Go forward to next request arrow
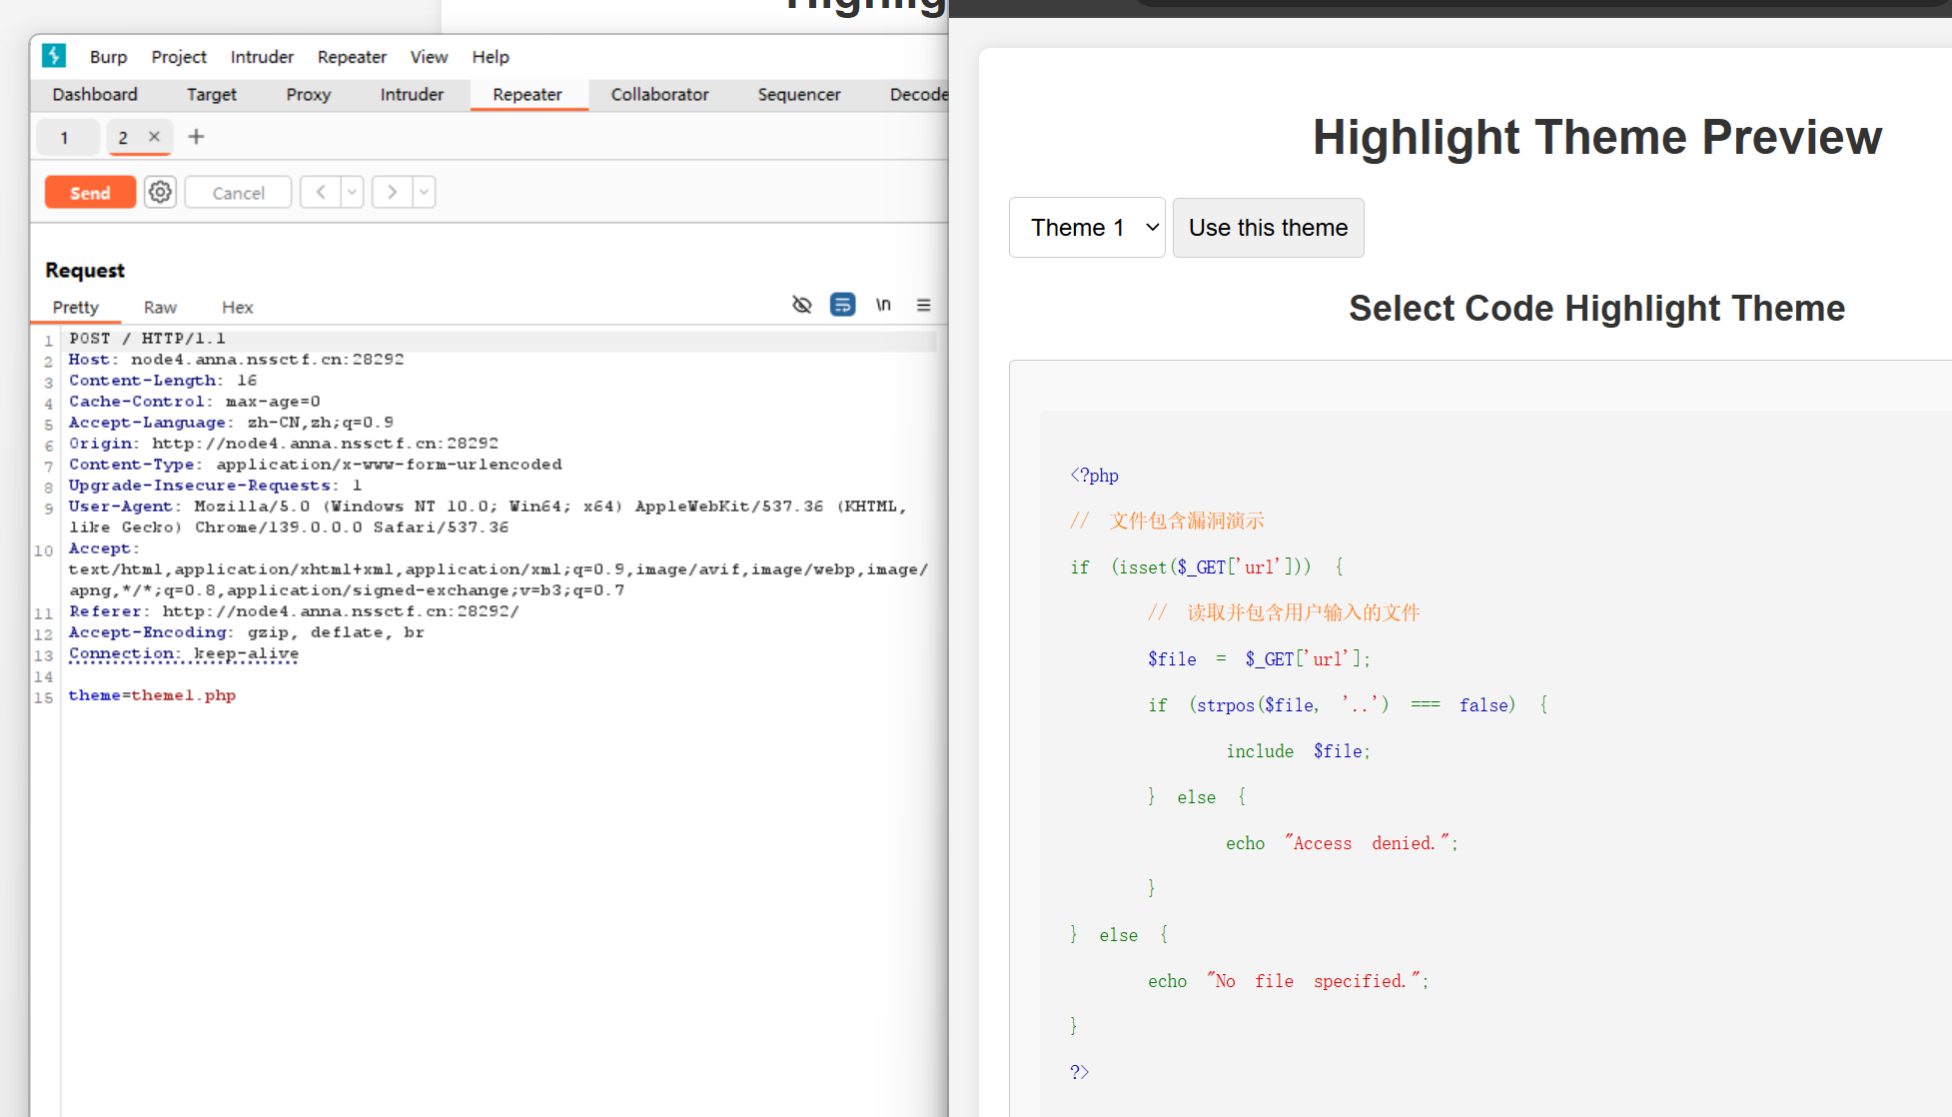 (393, 192)
